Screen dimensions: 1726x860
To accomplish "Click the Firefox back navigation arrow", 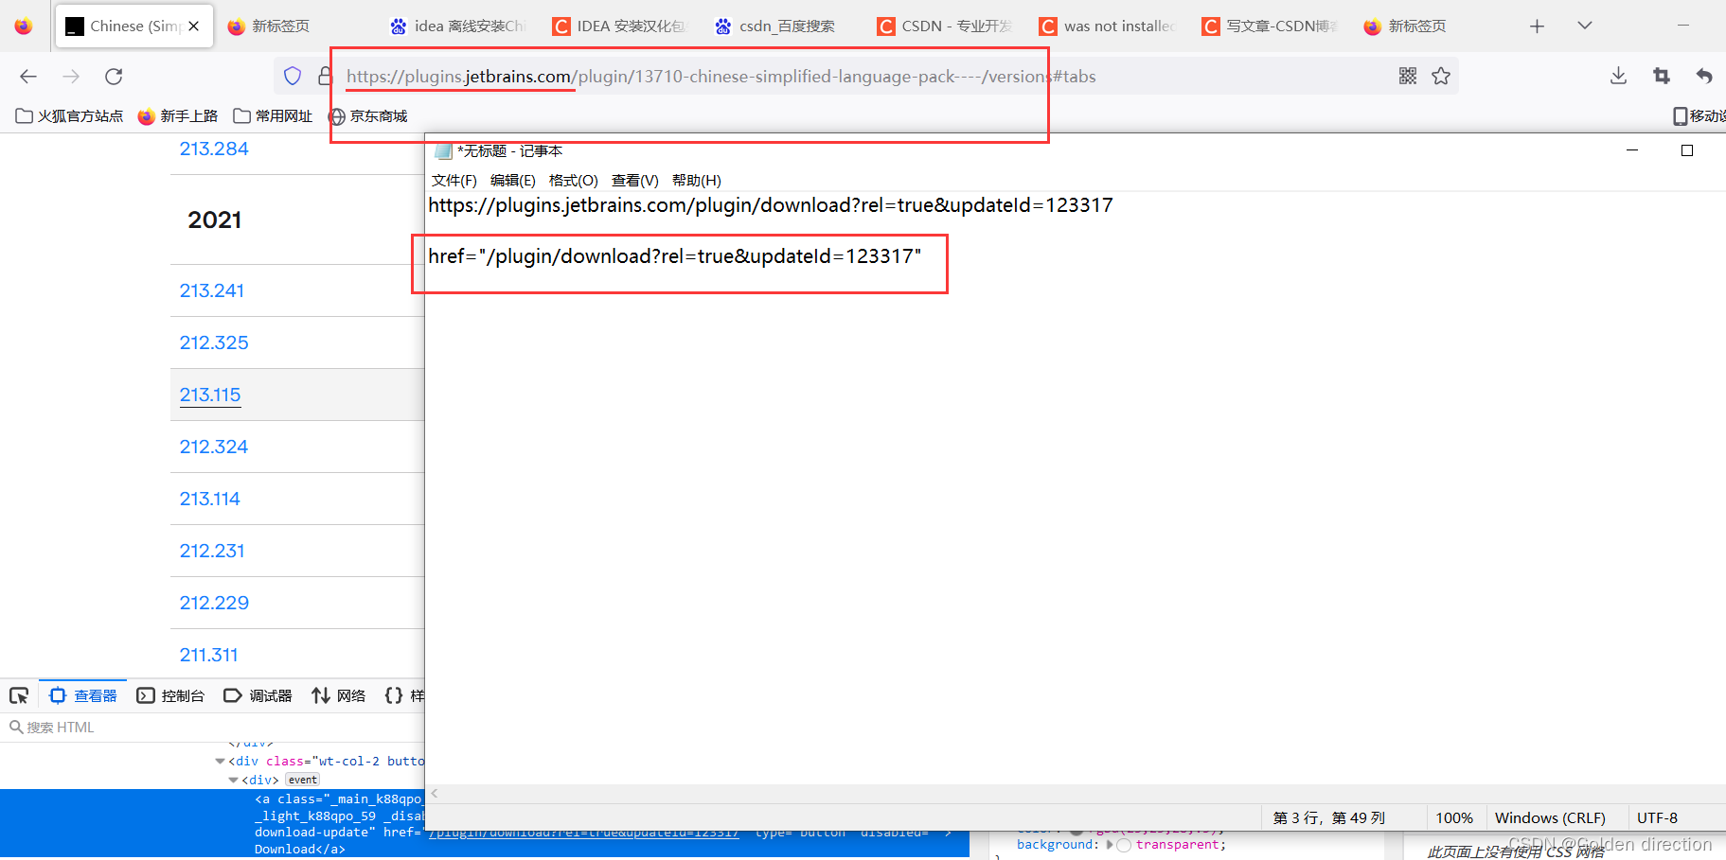I will click(x=27, y=76).
